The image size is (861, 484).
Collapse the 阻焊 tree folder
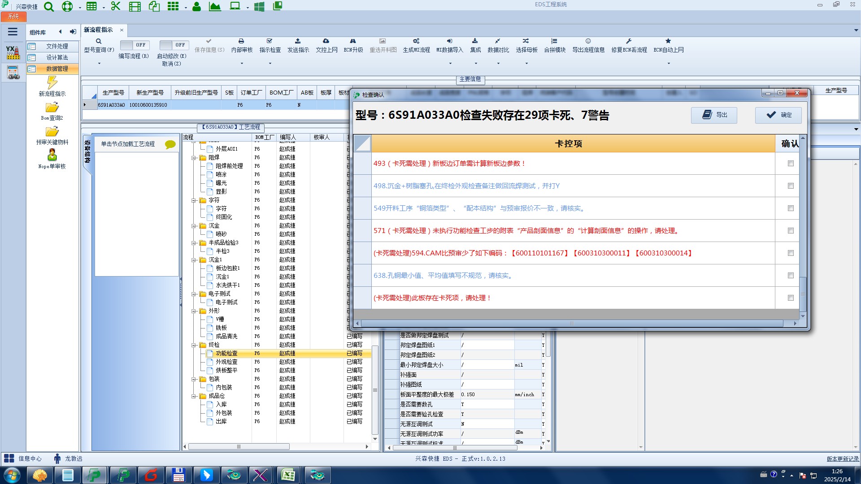(x=194, y=158)
